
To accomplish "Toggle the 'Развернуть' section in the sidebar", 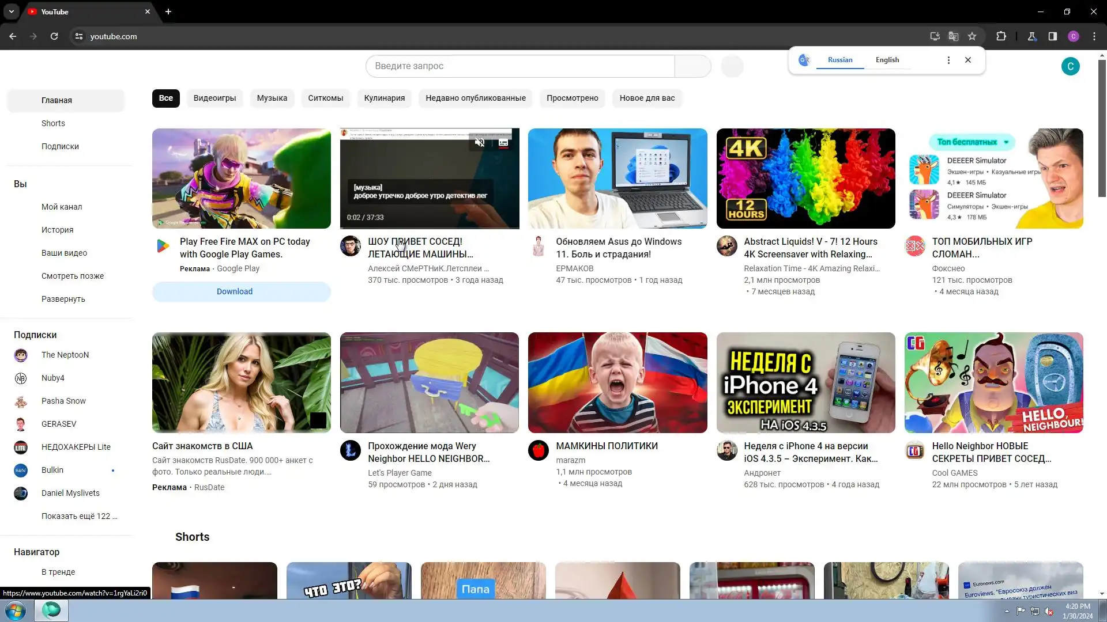I will click(63, 299).
